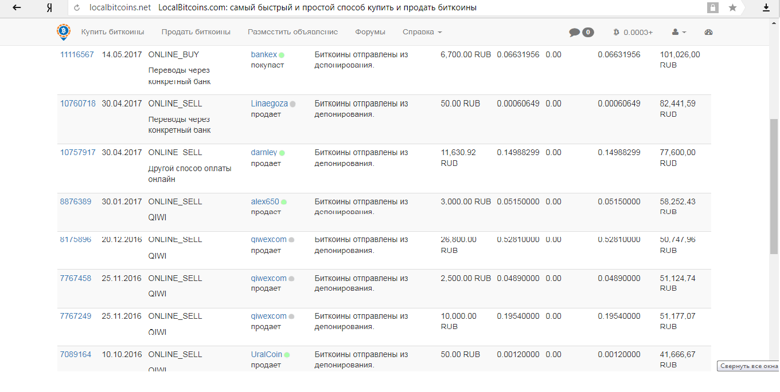
Task: Open the bitcoin wallet balance 0.0003+
Action: 633,33
